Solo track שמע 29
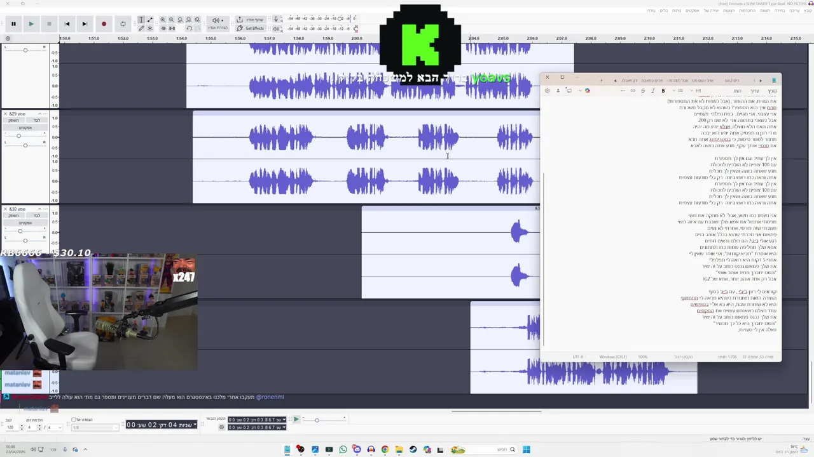The width and height of the screenshot is (814, 457). pos(37,120)
